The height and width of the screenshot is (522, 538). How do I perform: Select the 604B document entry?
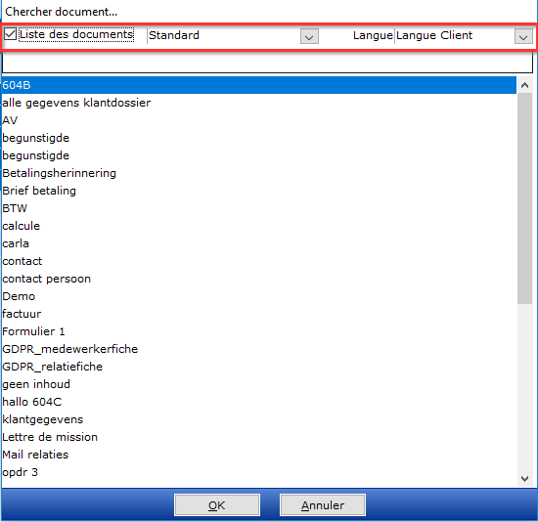click(x=258, y=85)
